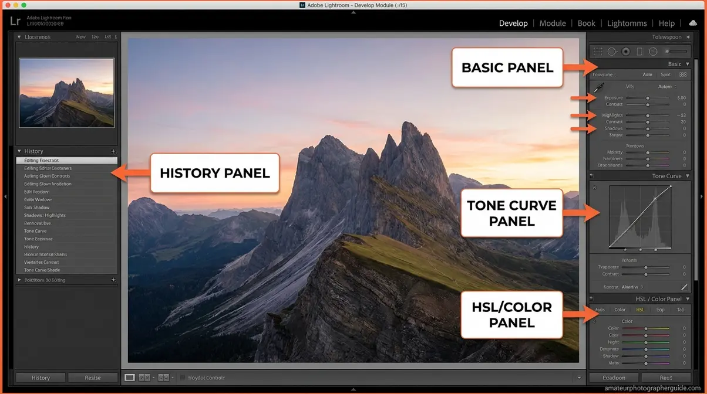Viewport: 707px width, 394px height.
Task: Select the Targeted Adjustment tool in HSL panel
Action: [595, 320]
